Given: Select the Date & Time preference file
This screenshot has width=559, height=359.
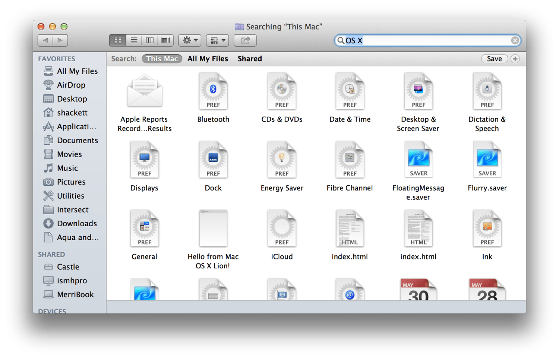Looking at the screenshot, I should point(350,98).
